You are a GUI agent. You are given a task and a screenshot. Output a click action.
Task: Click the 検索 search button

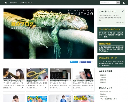tap(118, 3)
